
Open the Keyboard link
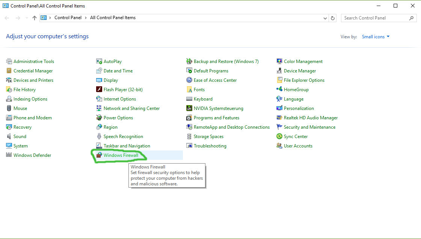tap(203, 99)
